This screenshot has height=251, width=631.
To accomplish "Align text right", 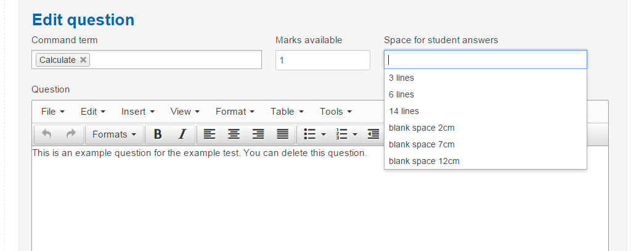I will click(258, 134).
